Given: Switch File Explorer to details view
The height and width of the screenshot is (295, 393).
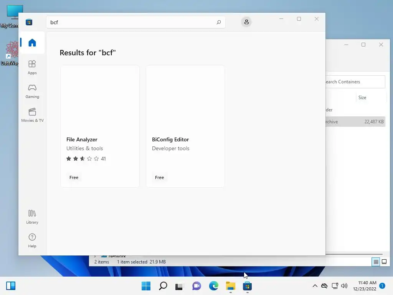Looking at the screenshot, I should [376, 262].
